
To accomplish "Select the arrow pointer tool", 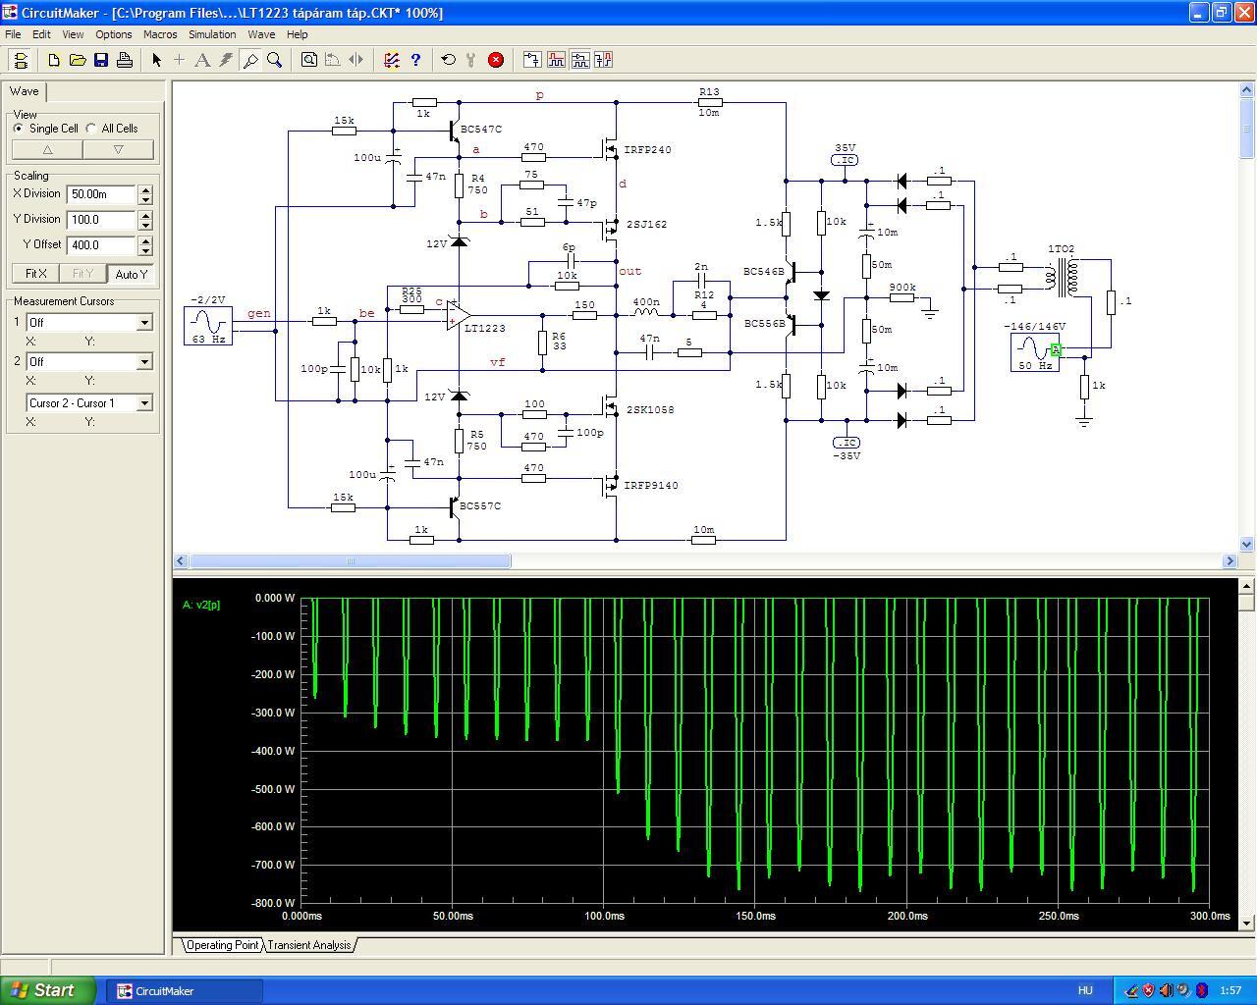I will 156,60.
